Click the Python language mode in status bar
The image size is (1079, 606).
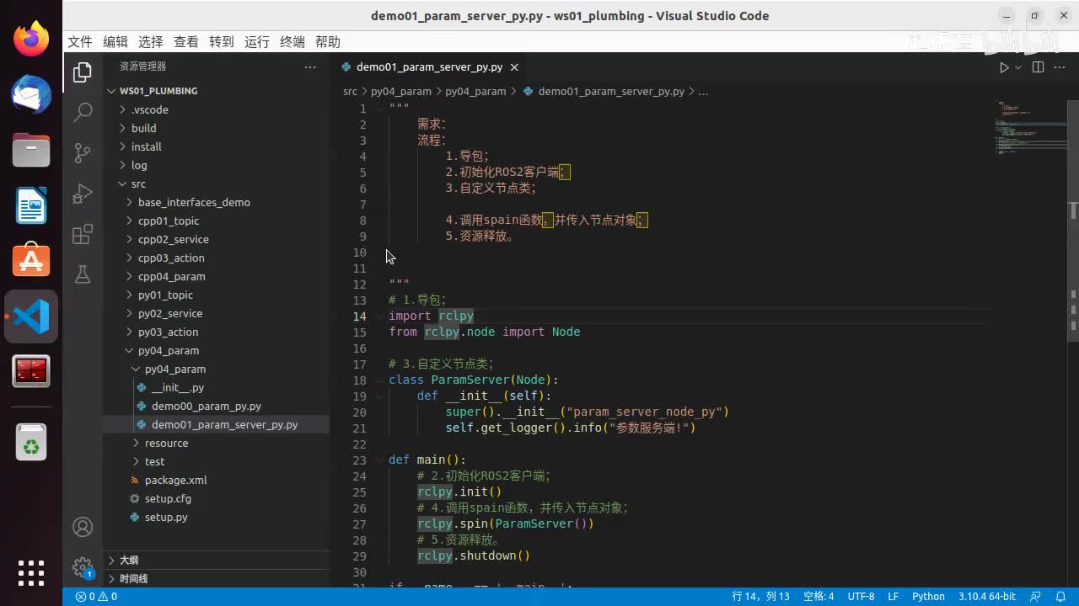[928, 596]
